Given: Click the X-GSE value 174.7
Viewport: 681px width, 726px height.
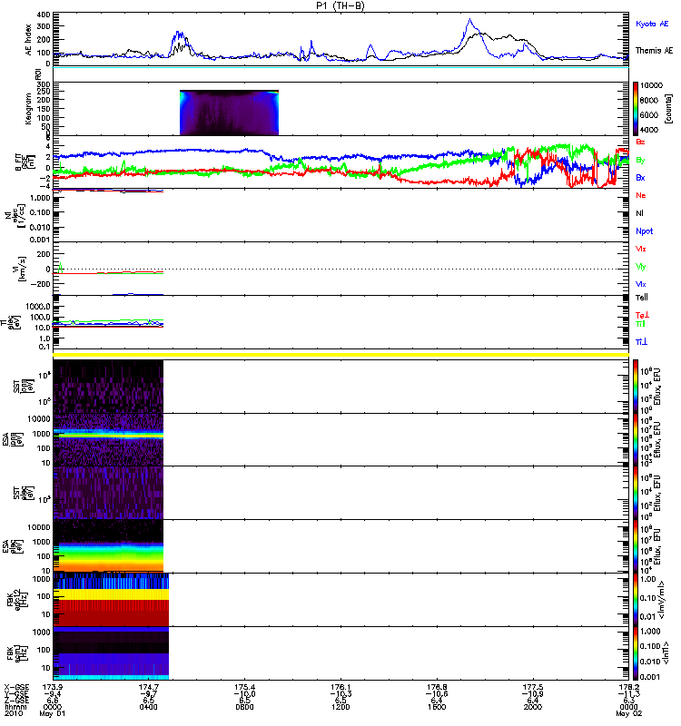Looking at the screenshot, I should 148,687.
